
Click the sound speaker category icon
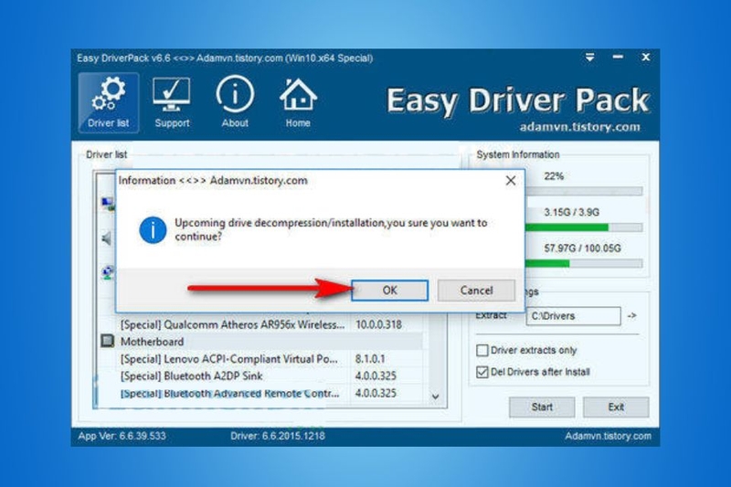tap(107, 238)
